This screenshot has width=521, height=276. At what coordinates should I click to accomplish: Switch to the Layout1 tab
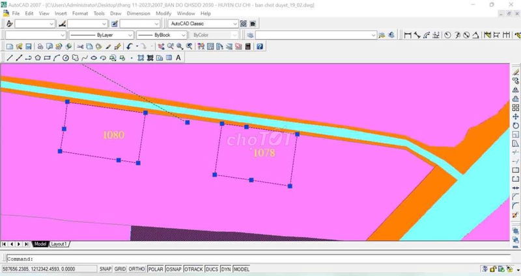pyautogui.click(x=59, y=244)
